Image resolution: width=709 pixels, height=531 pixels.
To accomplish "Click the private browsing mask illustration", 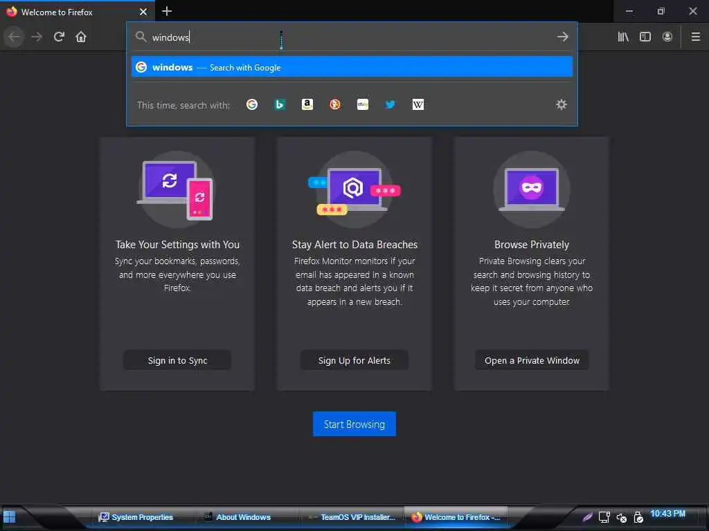I will 532,189.
